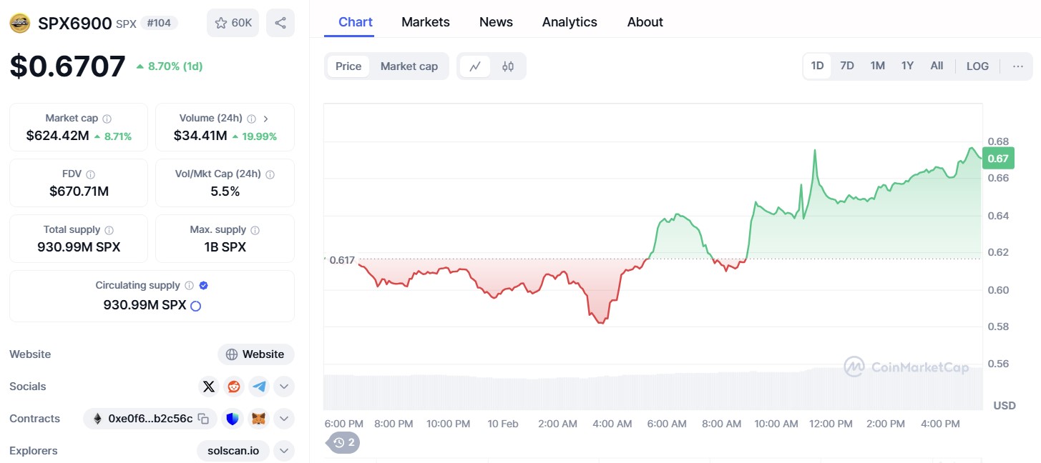Open the Telegram social link
Viewport: 1041px width, 463px height.
click(259, 387)
